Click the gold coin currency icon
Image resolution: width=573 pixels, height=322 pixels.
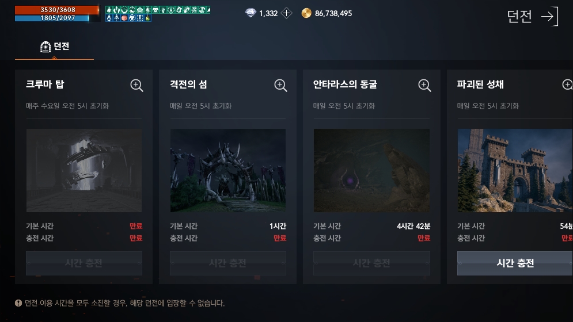coord(306,13)
